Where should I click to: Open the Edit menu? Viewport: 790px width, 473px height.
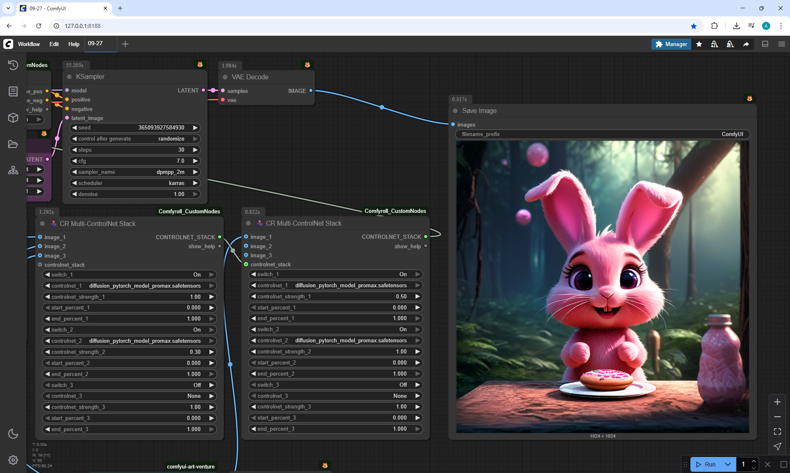tap(54, 44)
